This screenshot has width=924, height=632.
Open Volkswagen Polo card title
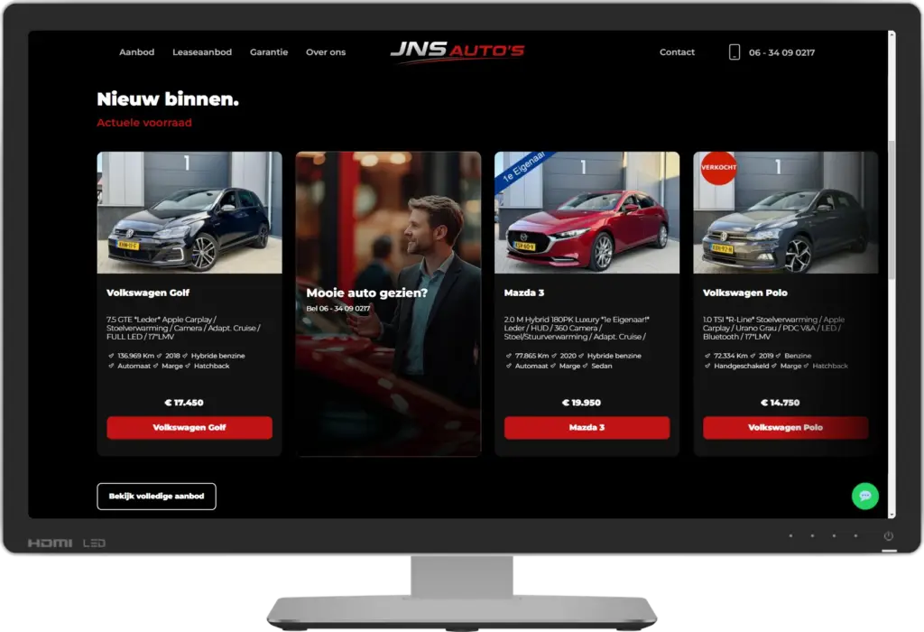(x=744, y=293)
